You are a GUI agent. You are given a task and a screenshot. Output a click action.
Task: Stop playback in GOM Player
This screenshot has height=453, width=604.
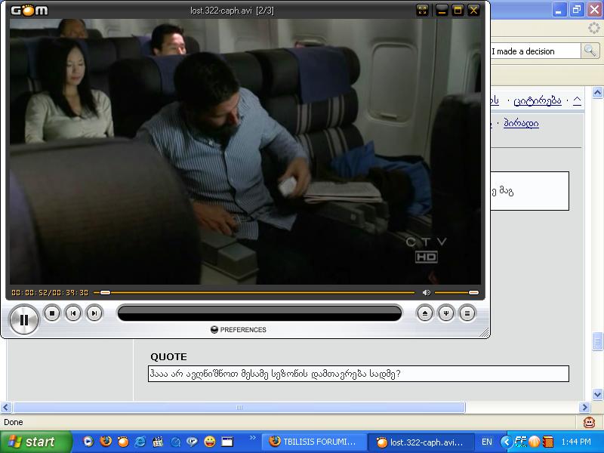(52, 313)
